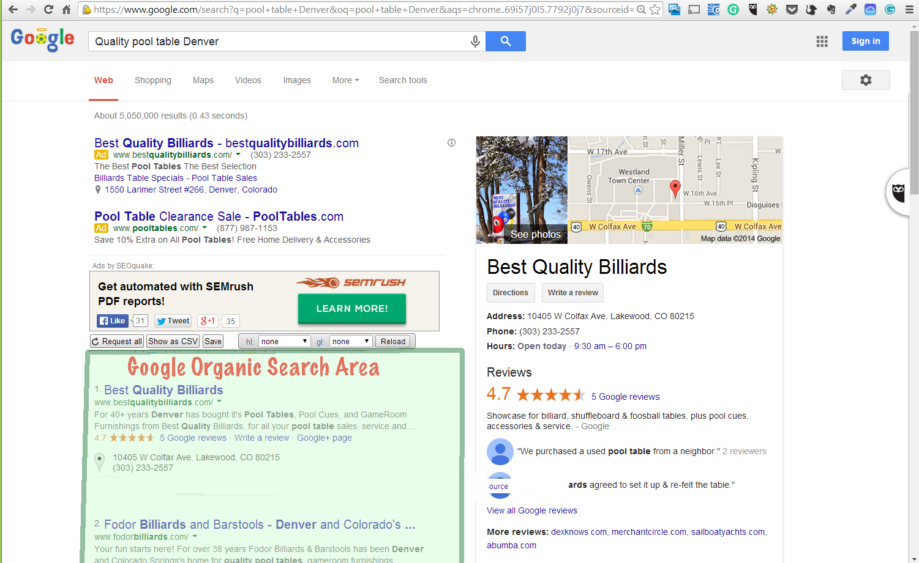919x563 pixels.
Task: Open Billiards Table Specials ad sitelink
Action: tap(139, 178)
